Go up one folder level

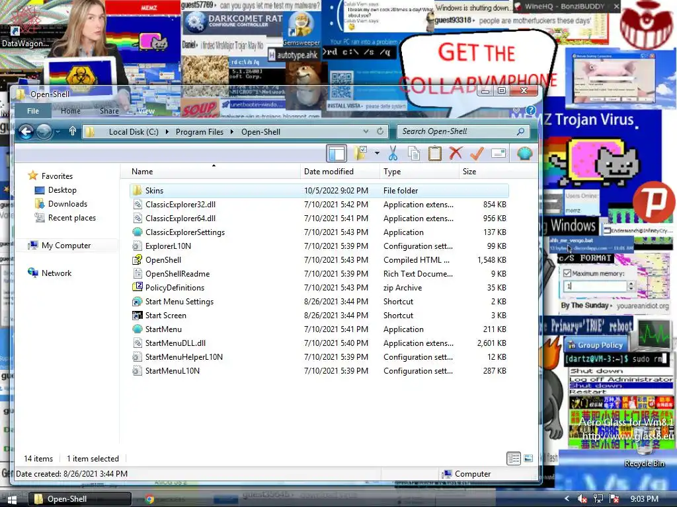click(73, 131)
